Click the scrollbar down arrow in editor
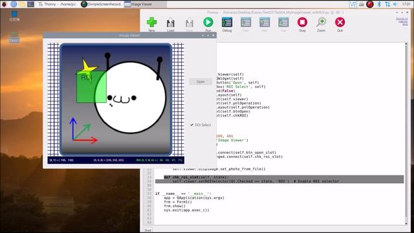Image resolution: width=414 pixels, height=233 pixels. coord(406,224)
